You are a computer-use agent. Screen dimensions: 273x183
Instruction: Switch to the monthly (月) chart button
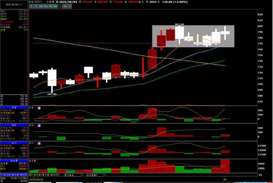coord(69,6)
